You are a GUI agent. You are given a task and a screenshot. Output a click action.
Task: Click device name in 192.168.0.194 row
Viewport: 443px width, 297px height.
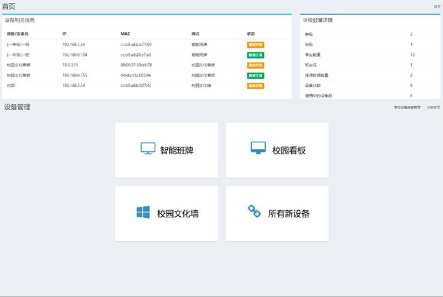18,55
